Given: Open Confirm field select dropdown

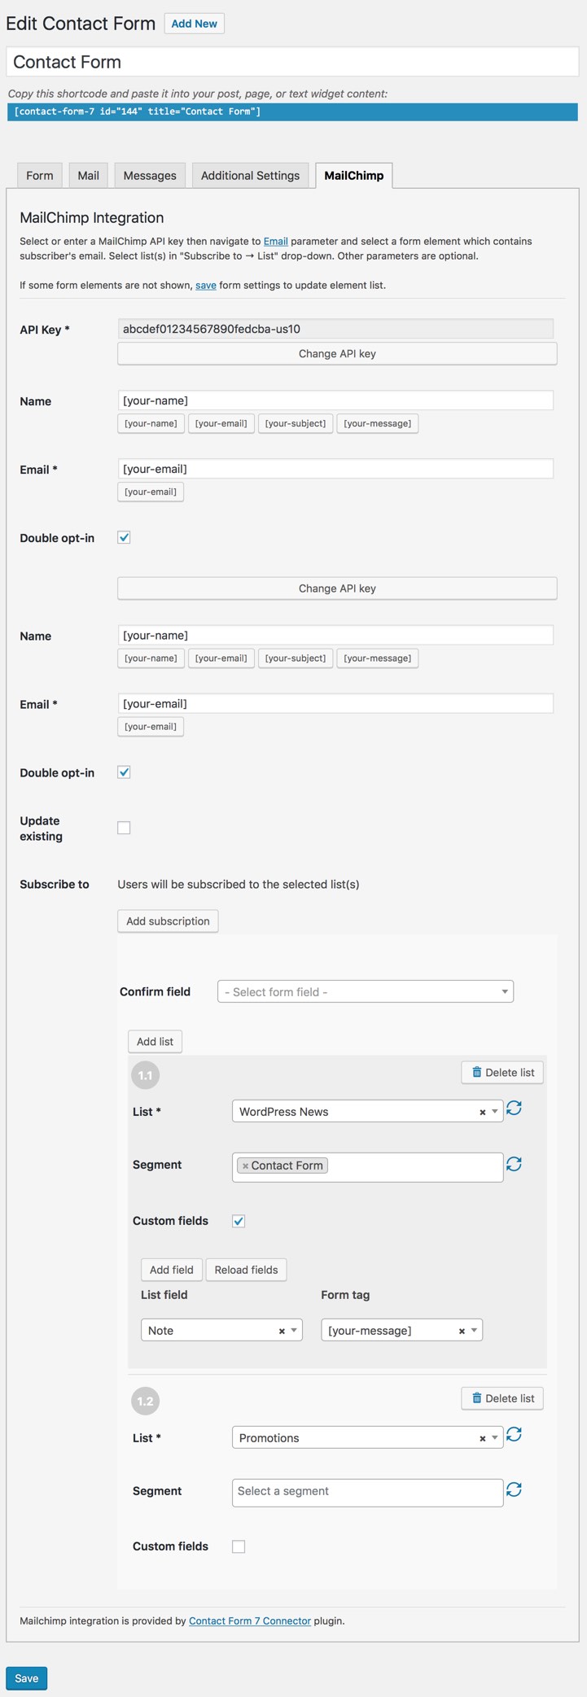Looking at the screenshot, I should [366, 991].
